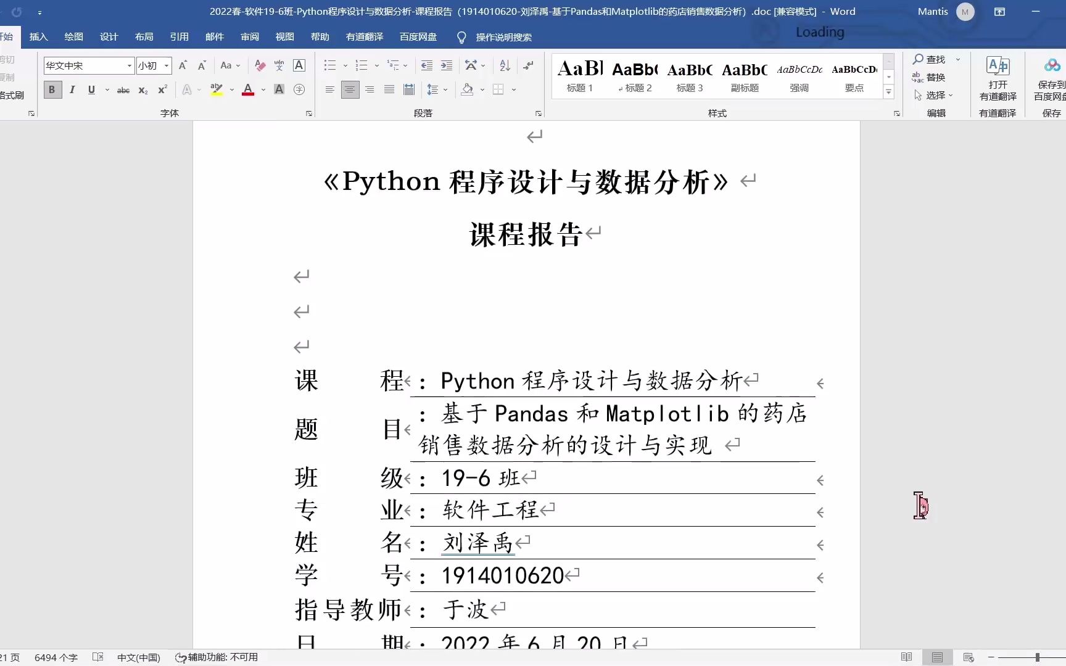The width and height of the screenshot is (1066, 666).
Task: Apply 强调 style
Action: 799,76
